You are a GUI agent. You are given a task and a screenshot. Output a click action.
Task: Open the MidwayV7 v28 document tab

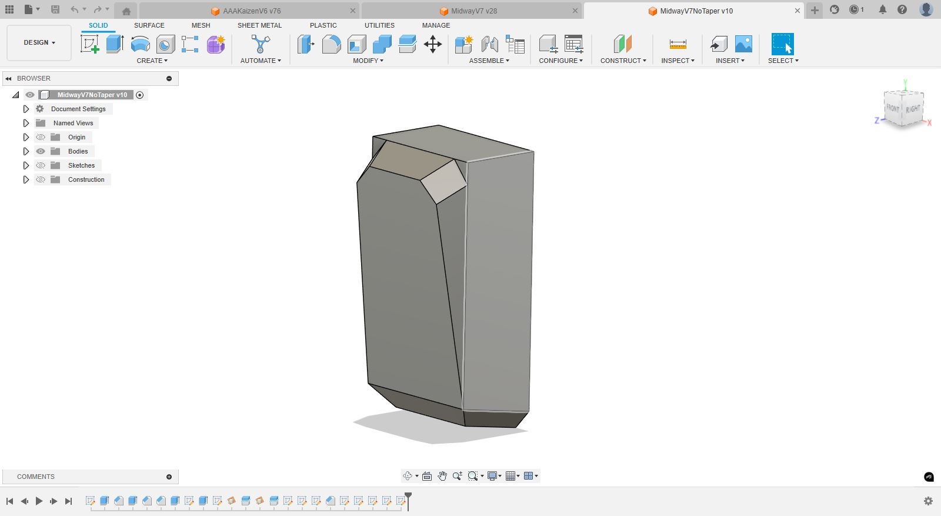click(473, 11)
